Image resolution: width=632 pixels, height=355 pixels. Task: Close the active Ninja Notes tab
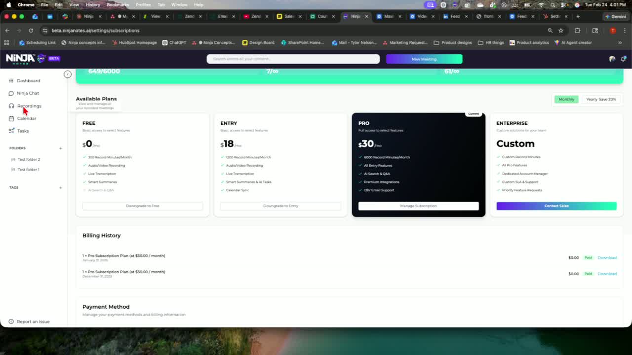(x=366, y=16)
